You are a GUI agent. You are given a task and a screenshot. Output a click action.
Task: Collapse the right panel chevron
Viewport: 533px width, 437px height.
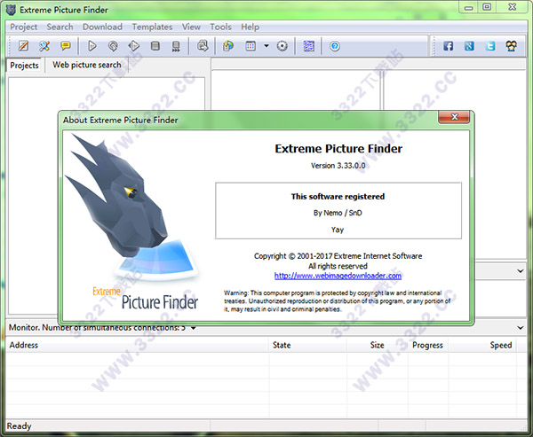[520, 270]
